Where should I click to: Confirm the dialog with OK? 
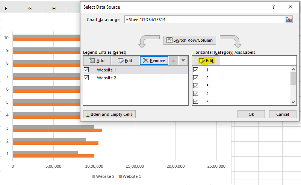pos(251,114)
